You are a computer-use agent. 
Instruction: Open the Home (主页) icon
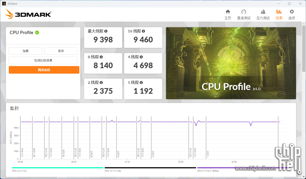coord(228,12)
